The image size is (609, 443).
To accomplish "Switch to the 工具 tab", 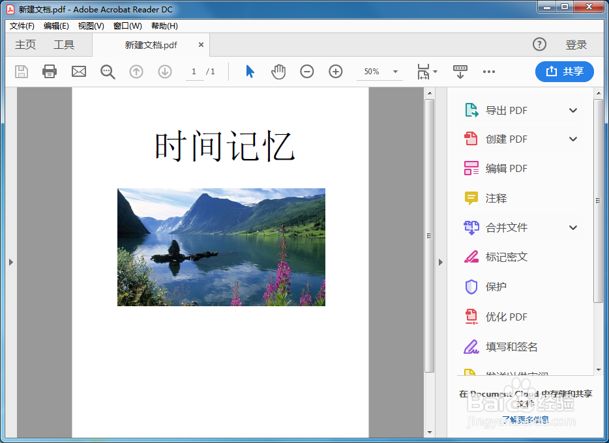I will 64,44.
